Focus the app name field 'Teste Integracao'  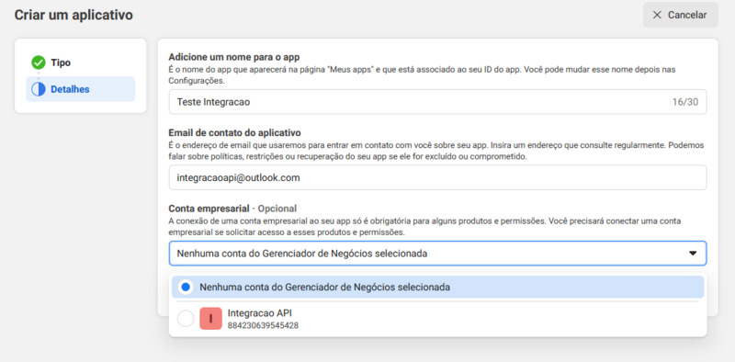(x=437, y=102)
